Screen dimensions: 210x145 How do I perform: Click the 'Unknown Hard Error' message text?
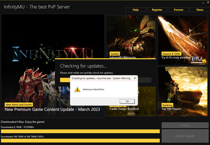pos(93,89)
